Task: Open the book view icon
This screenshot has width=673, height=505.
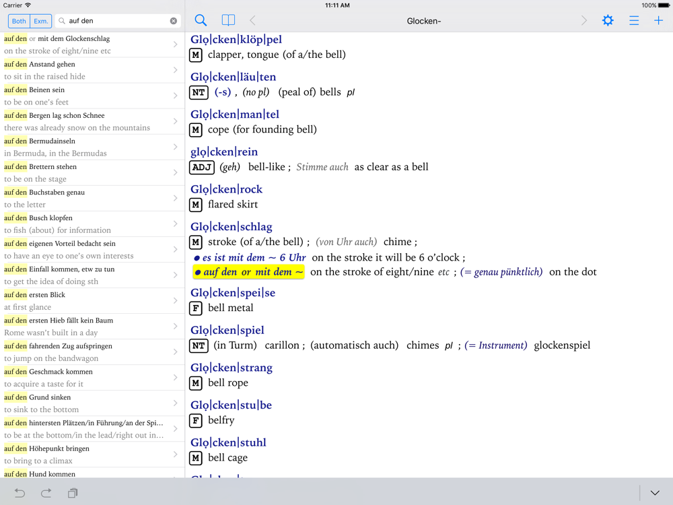Action: (x=228, y=20)
